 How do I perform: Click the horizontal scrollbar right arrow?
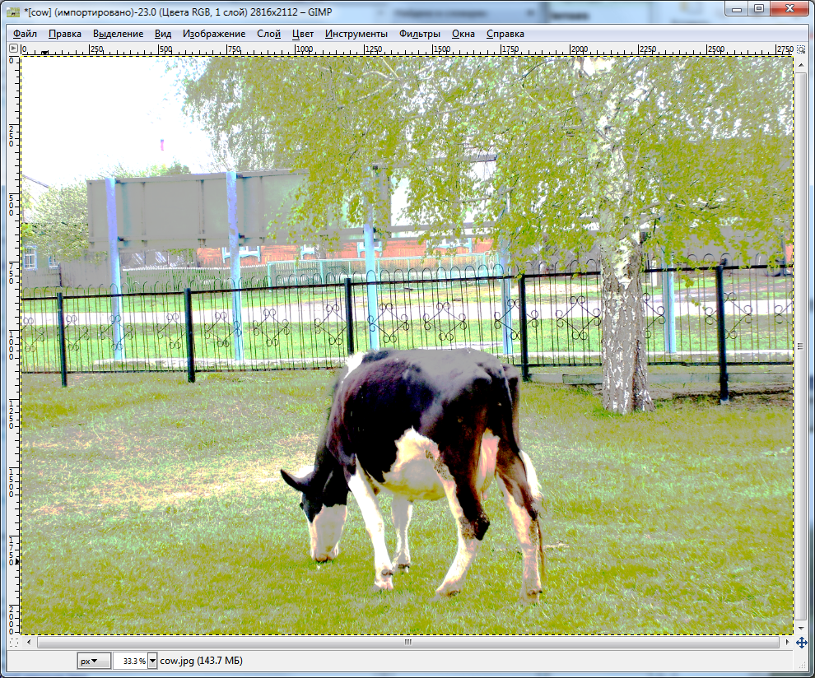coord(788,642)
